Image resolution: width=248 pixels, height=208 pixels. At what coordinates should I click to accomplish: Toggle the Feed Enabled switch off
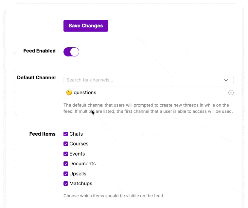(x=71, y=52)
